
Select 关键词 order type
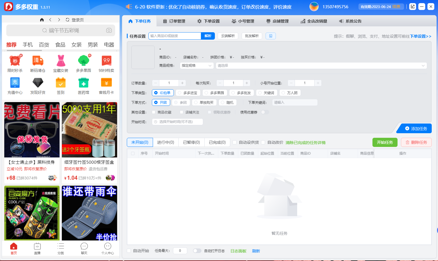[x=267, y=93]
